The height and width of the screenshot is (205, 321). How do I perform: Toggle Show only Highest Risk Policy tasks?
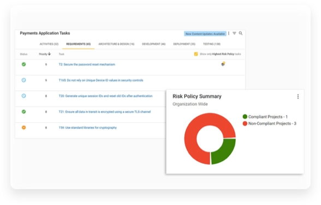[196, 54]
